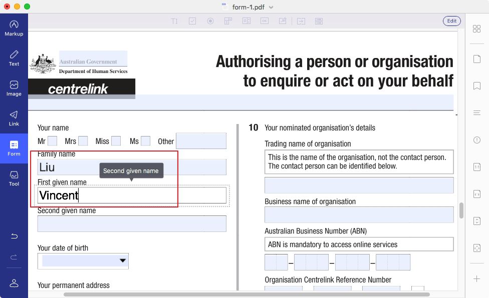489x298 pixels.
Task: Choose the checkbox form tool icon
Action: pos(192,21)
